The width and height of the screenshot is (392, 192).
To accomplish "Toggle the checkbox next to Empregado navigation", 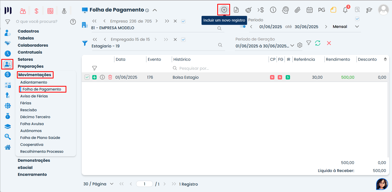I will coord(183,39).
